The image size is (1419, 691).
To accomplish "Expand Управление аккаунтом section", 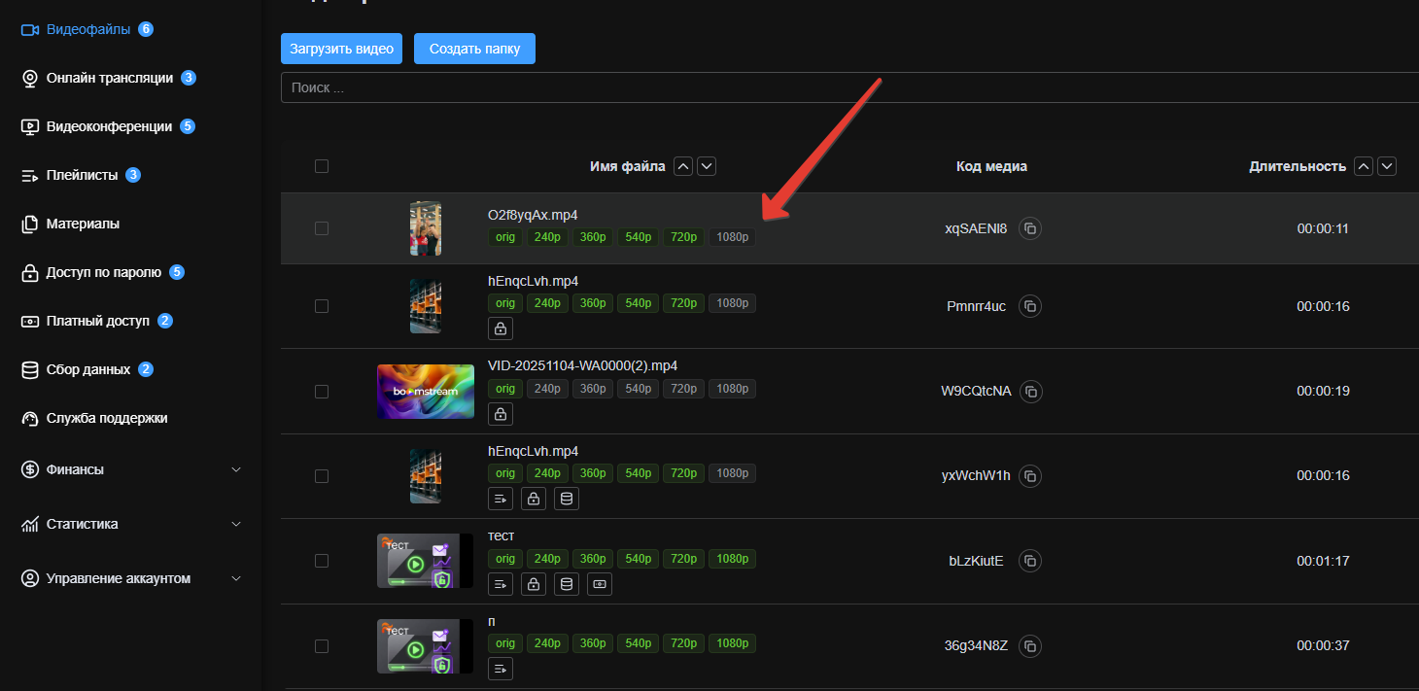I will click(x=131, y=578).
